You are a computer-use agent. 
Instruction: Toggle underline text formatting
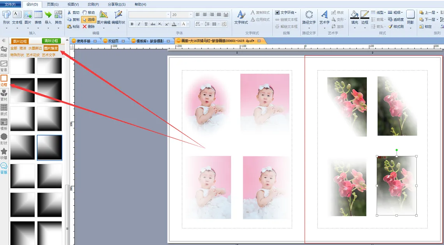[146, 24]
